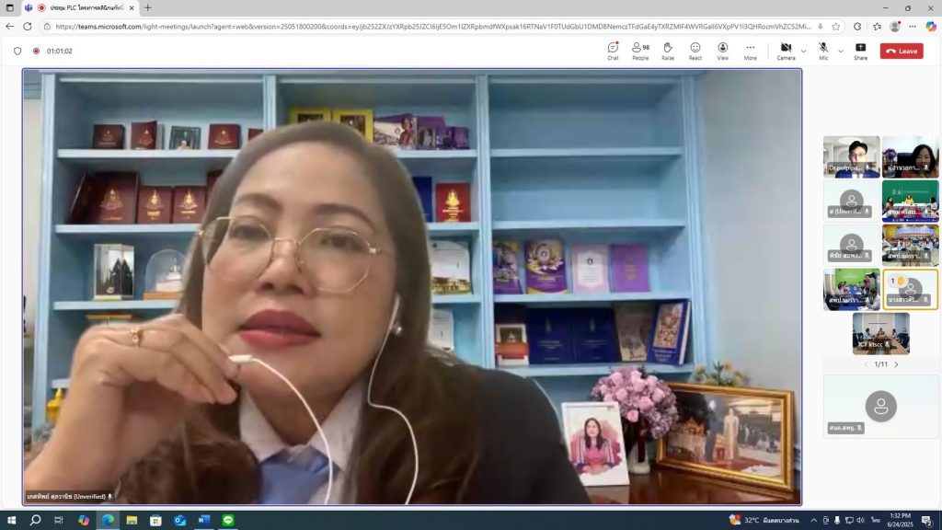Viewport: 942px width, 530px height.
Task: Open a new browser tab
Action: (x=148, y=7)
